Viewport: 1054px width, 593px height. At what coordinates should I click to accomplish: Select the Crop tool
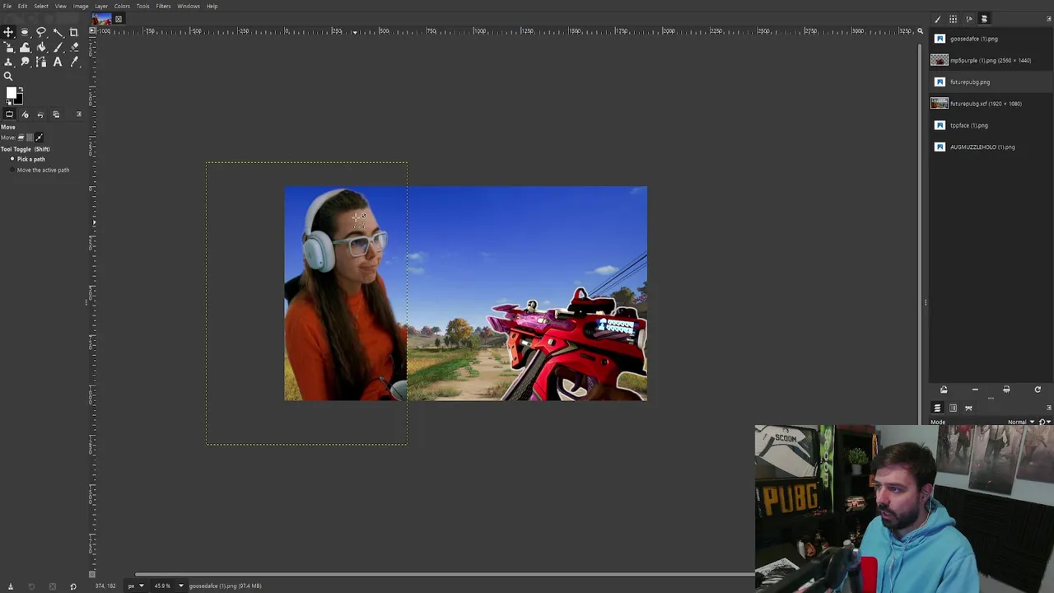(x=73, y=32)
